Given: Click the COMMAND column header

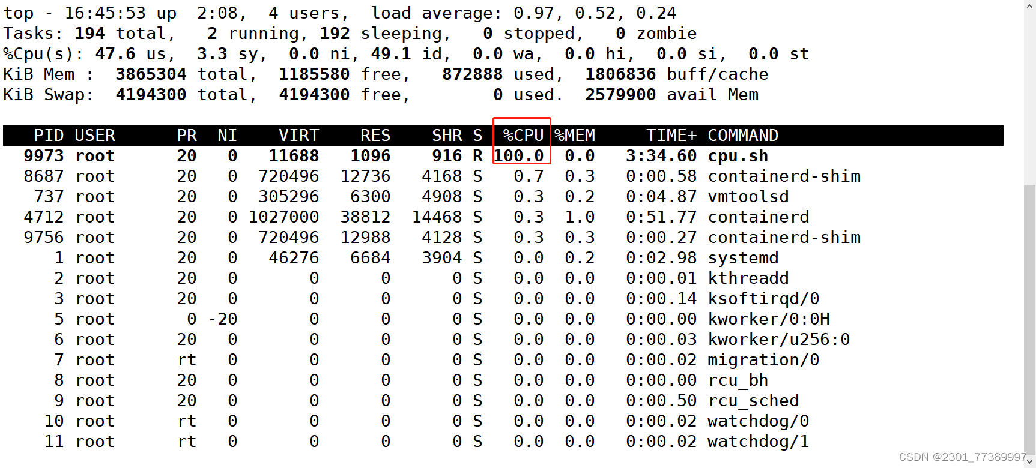Looking at the screenshot, I should (x=743, y=136).
